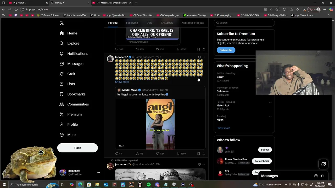Go to Home in sidebar
Image resolution: width=335 pixels, height=188 pixels.
click(x=69, y=33)
